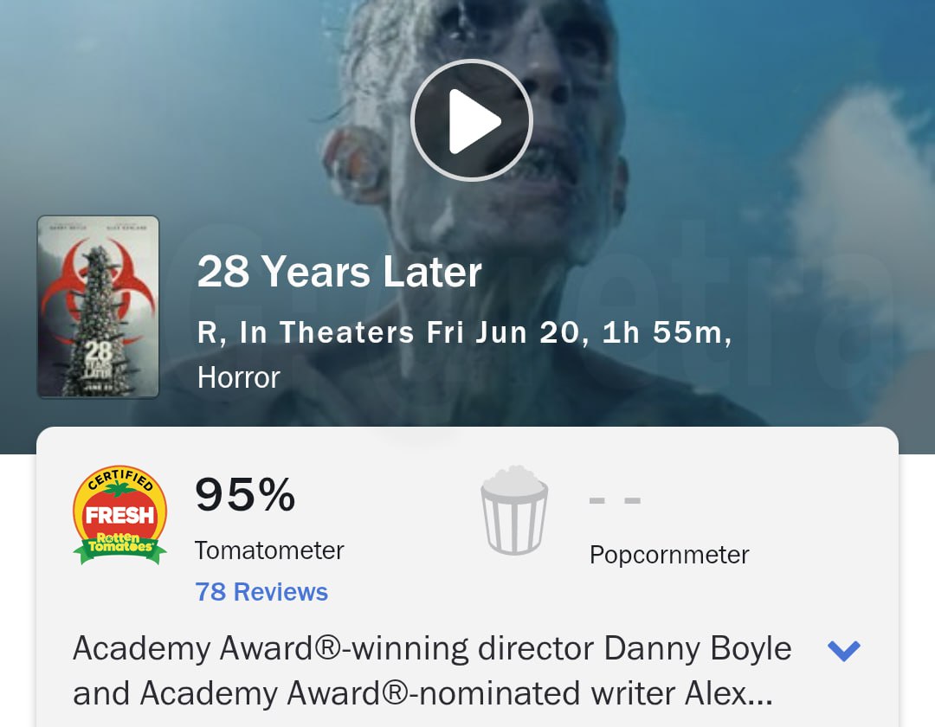Click the Tomatometer label

[269, 550]
